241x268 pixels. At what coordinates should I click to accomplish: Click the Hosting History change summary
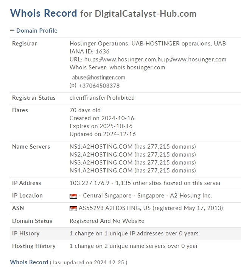point(134,246)
